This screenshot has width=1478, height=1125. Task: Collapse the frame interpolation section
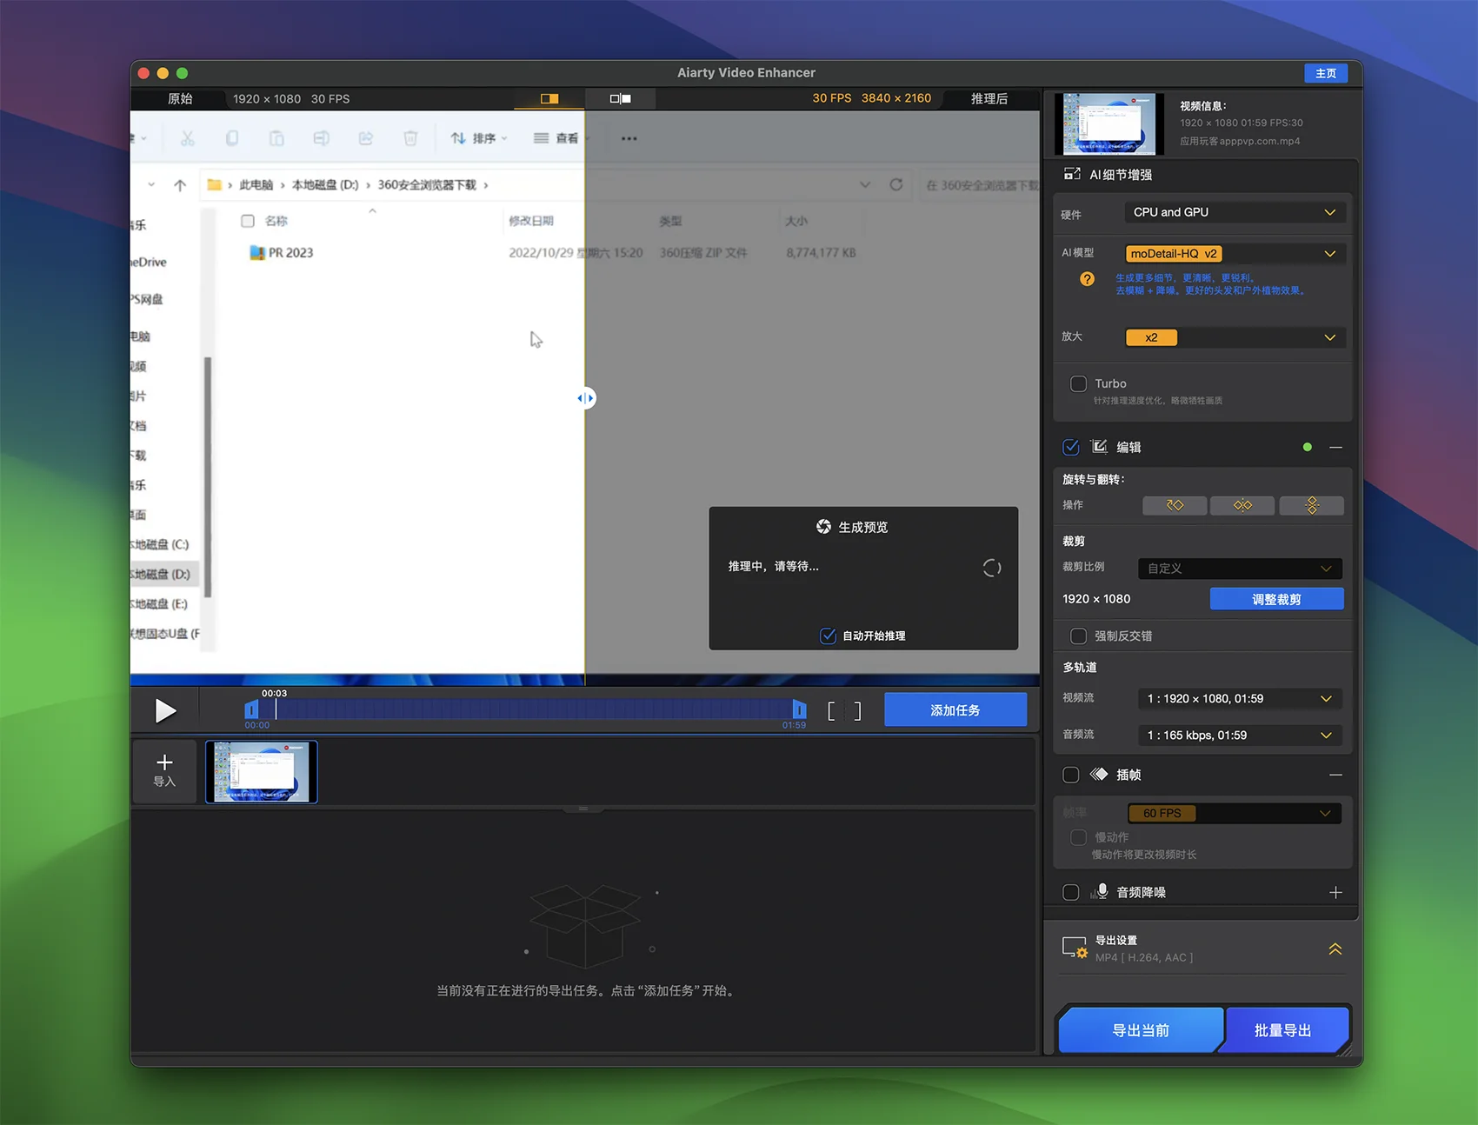click(1335, 775)
